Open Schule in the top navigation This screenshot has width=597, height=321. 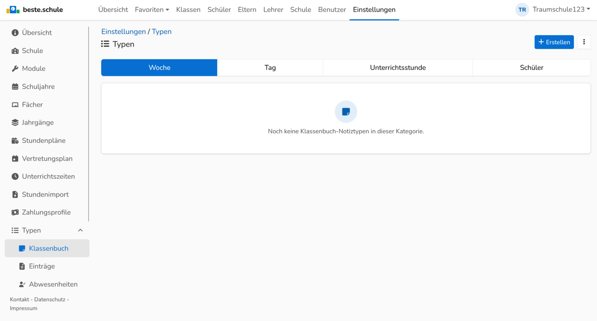tap(301, 10)
